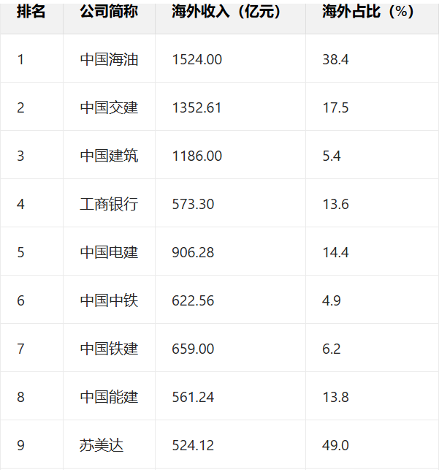Select the 中国中铁 company cell

(109, 300)
